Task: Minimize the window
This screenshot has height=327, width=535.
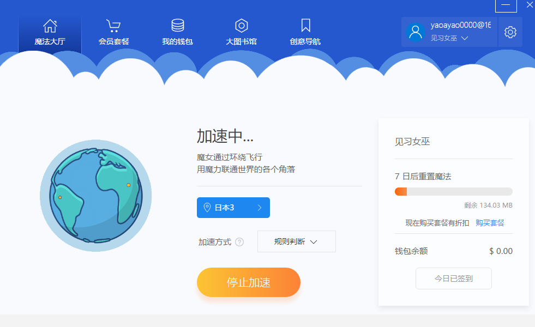Action: click(x=506, y=5)
